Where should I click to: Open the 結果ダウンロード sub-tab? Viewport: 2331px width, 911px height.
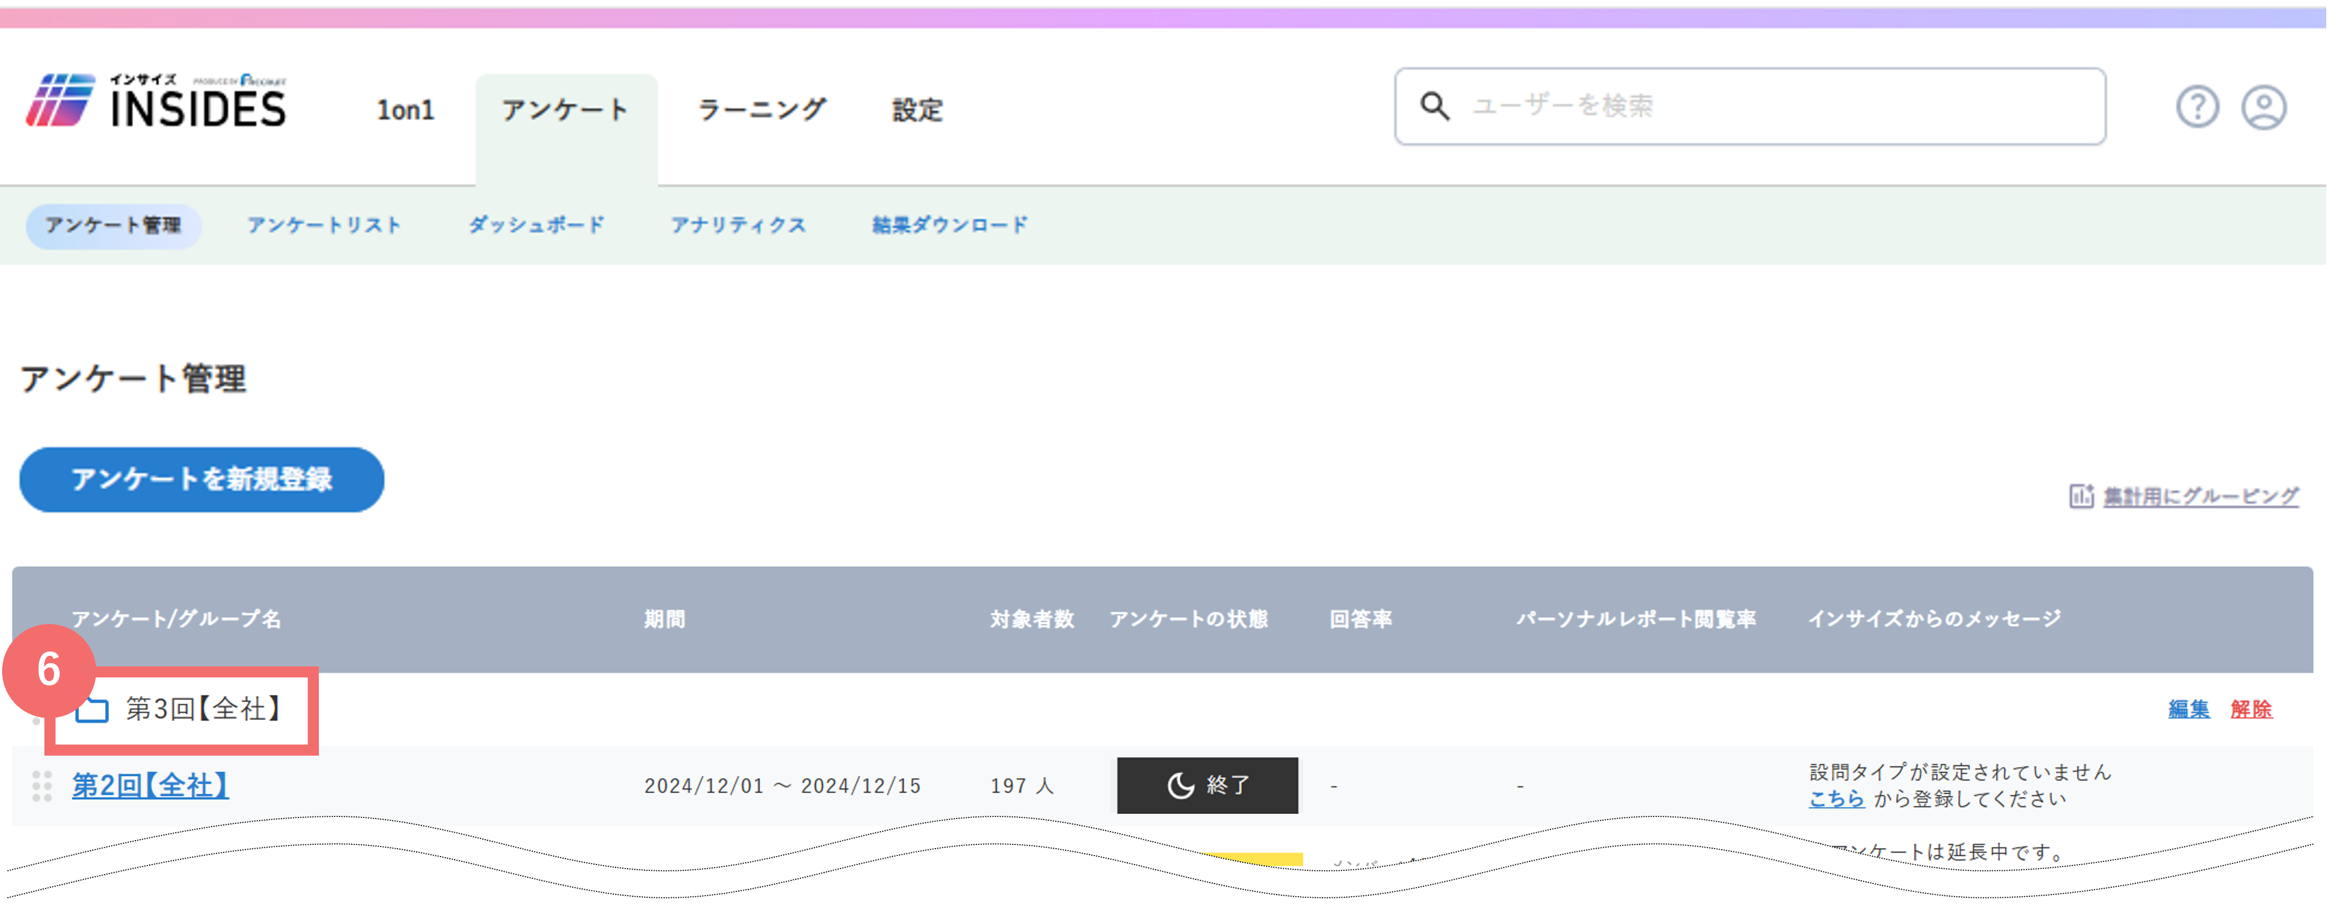pos(949,225)
